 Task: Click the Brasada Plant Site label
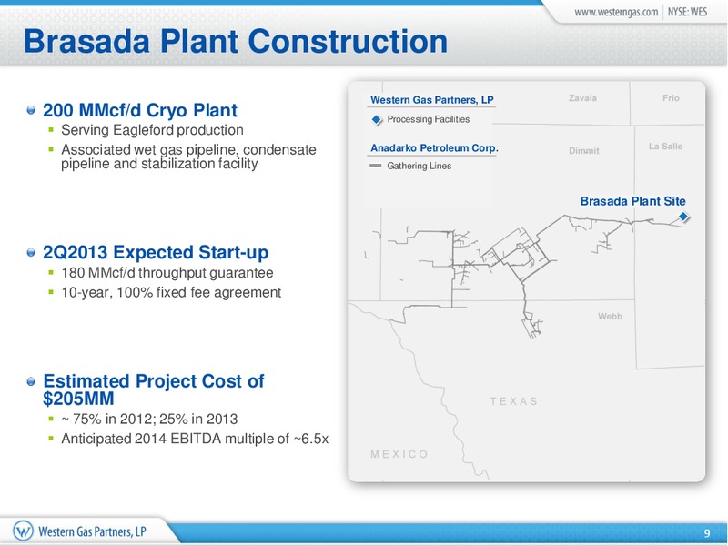coord(632,201)
